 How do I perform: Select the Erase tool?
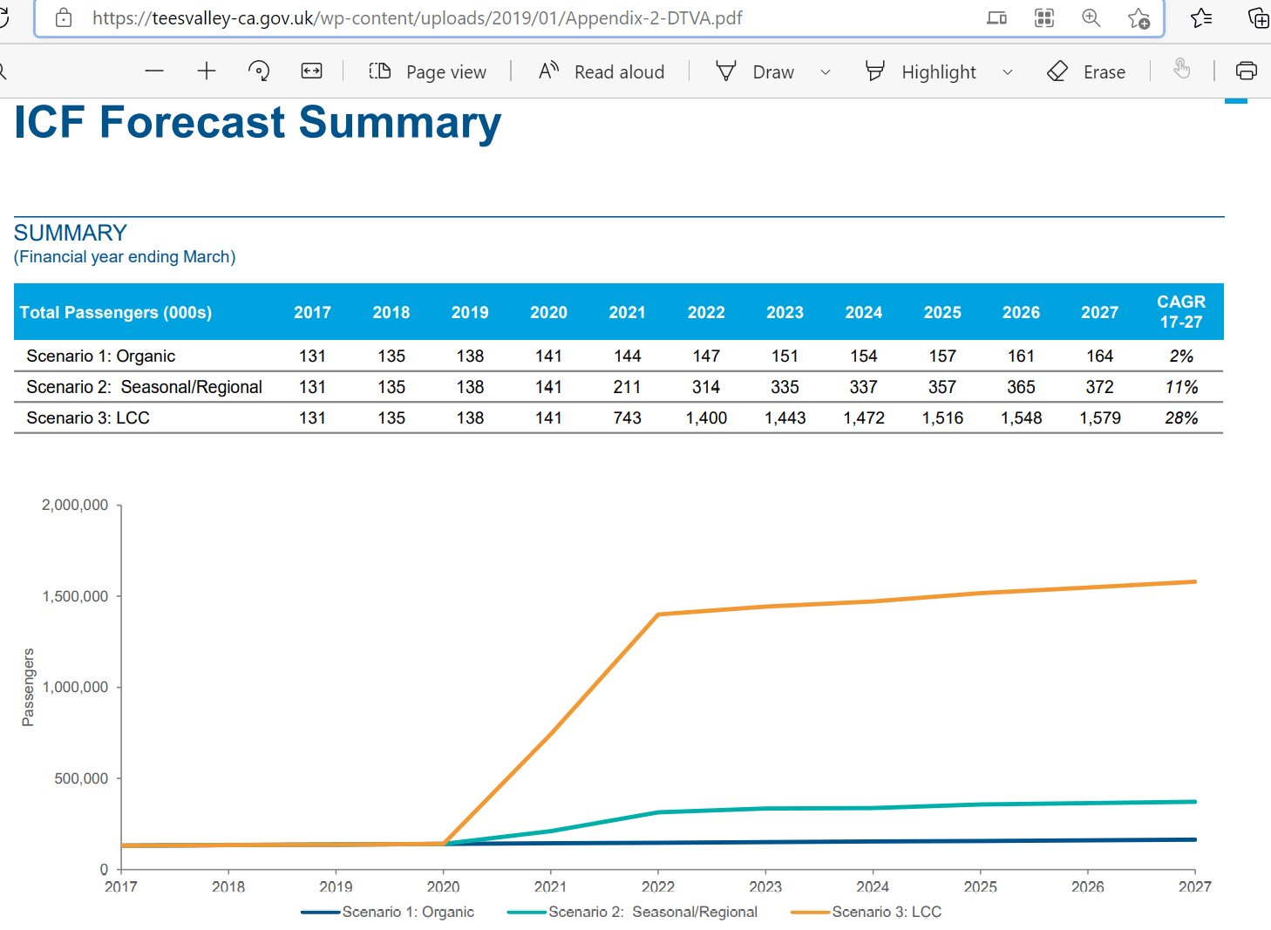(x=1086, y=71)
